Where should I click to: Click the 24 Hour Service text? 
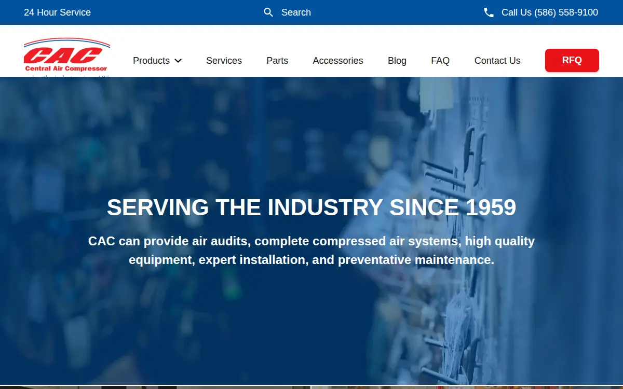pyautogui.click(x=57, y=12)
